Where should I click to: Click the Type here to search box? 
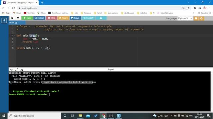click(34, 116)
